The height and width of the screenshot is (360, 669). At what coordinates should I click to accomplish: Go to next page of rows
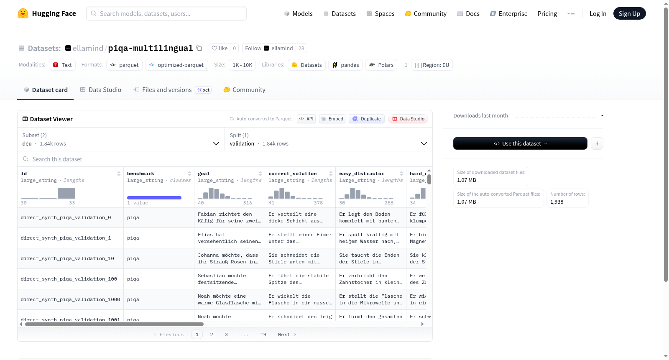[x=287, y=334]
